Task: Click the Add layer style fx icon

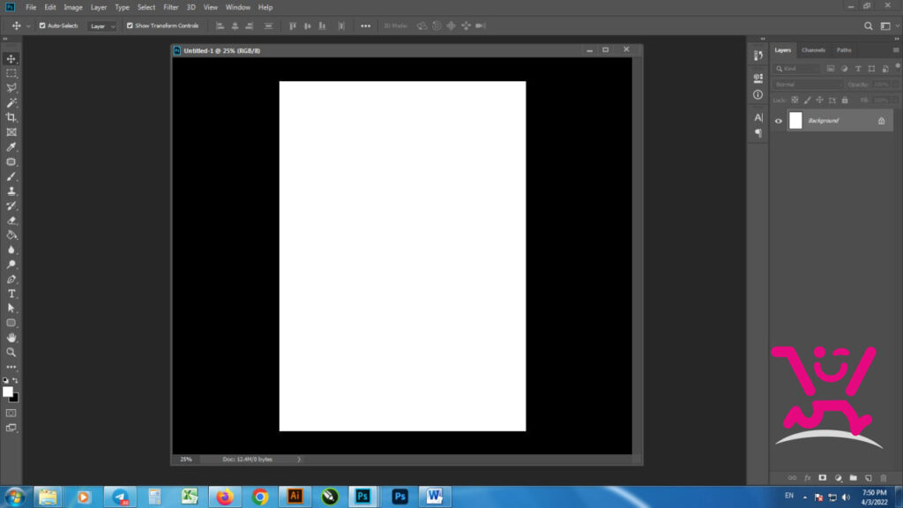Action: click(x=808, y=478)
